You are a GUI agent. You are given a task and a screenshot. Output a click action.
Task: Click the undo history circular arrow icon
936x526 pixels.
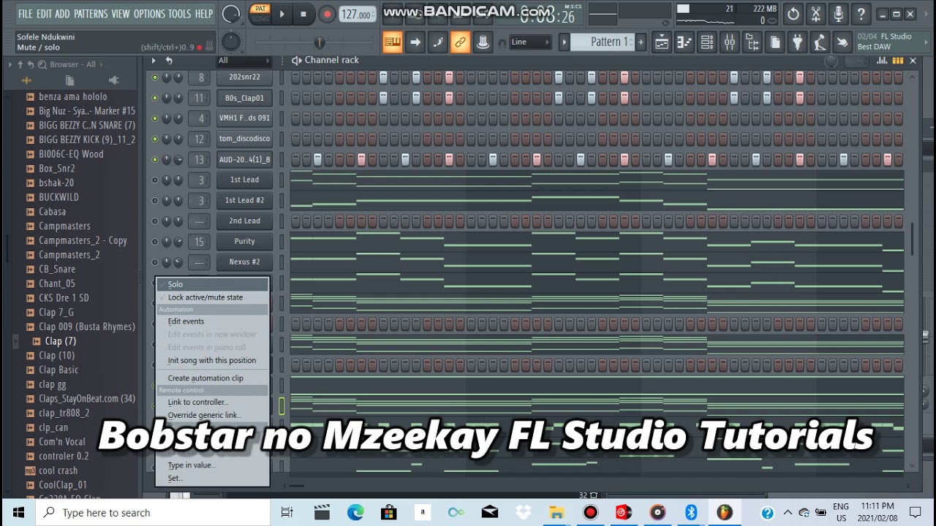[793, 13]
